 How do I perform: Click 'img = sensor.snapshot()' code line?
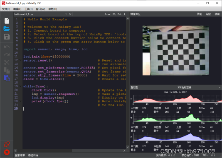click(55, 94)
